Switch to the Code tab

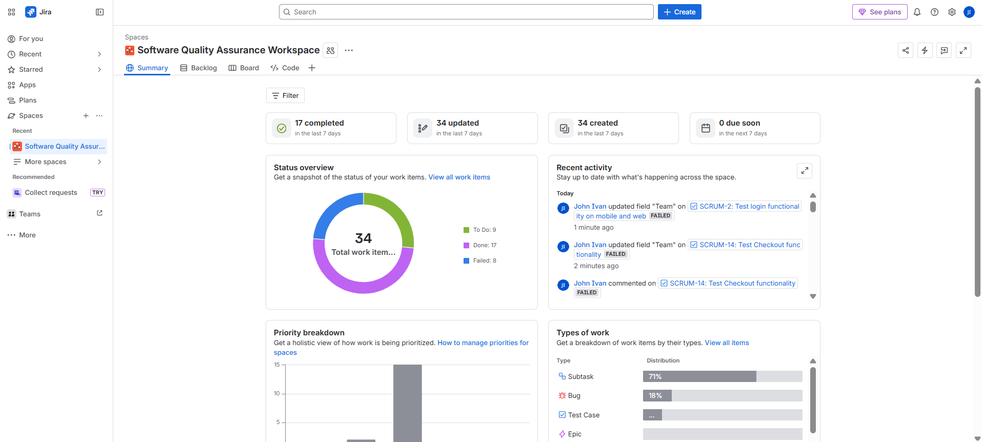[285, 68]
